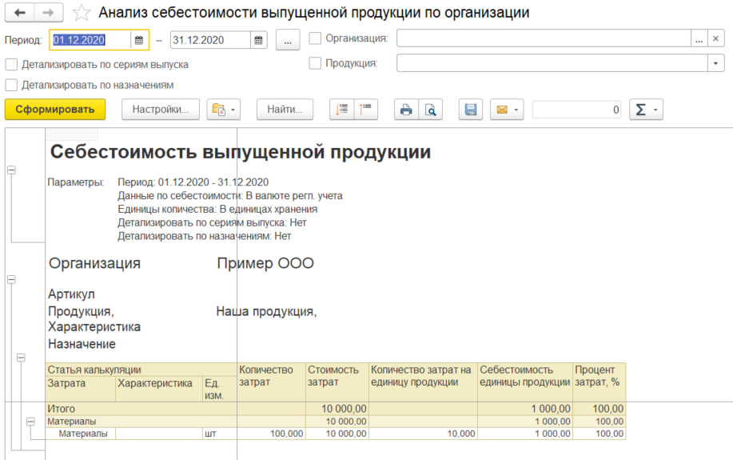Click the Найти... button

point(285,110)
